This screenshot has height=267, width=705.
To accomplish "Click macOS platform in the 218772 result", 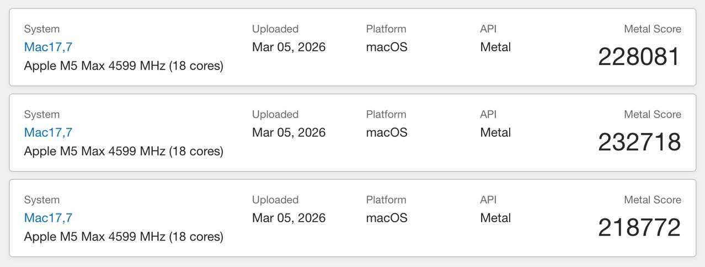I will 387,218.
